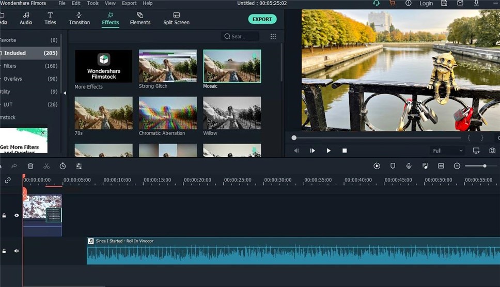
Task: Open the mail message icon
Action: (460, 3)
